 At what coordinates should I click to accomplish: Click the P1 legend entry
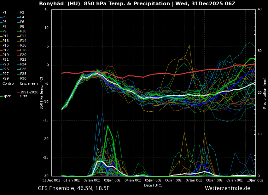4,13
